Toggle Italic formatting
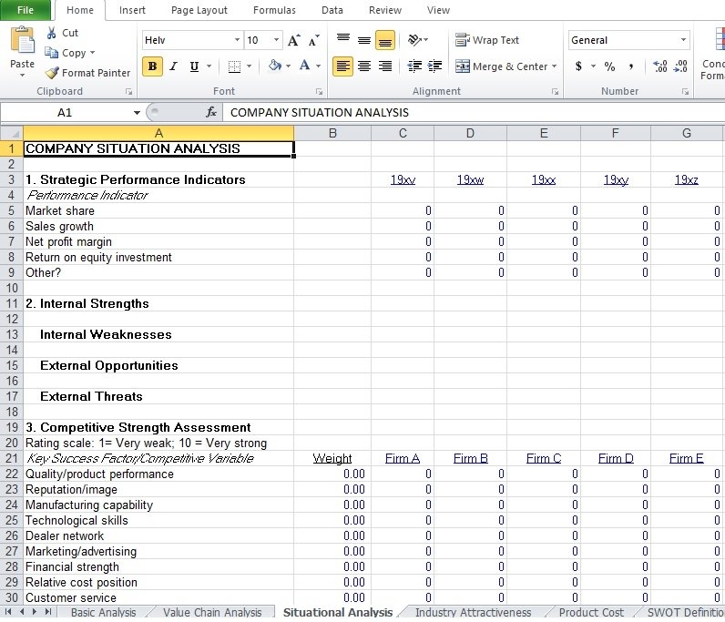Viewport: 725px width, 622px height. tap(173, 66)
